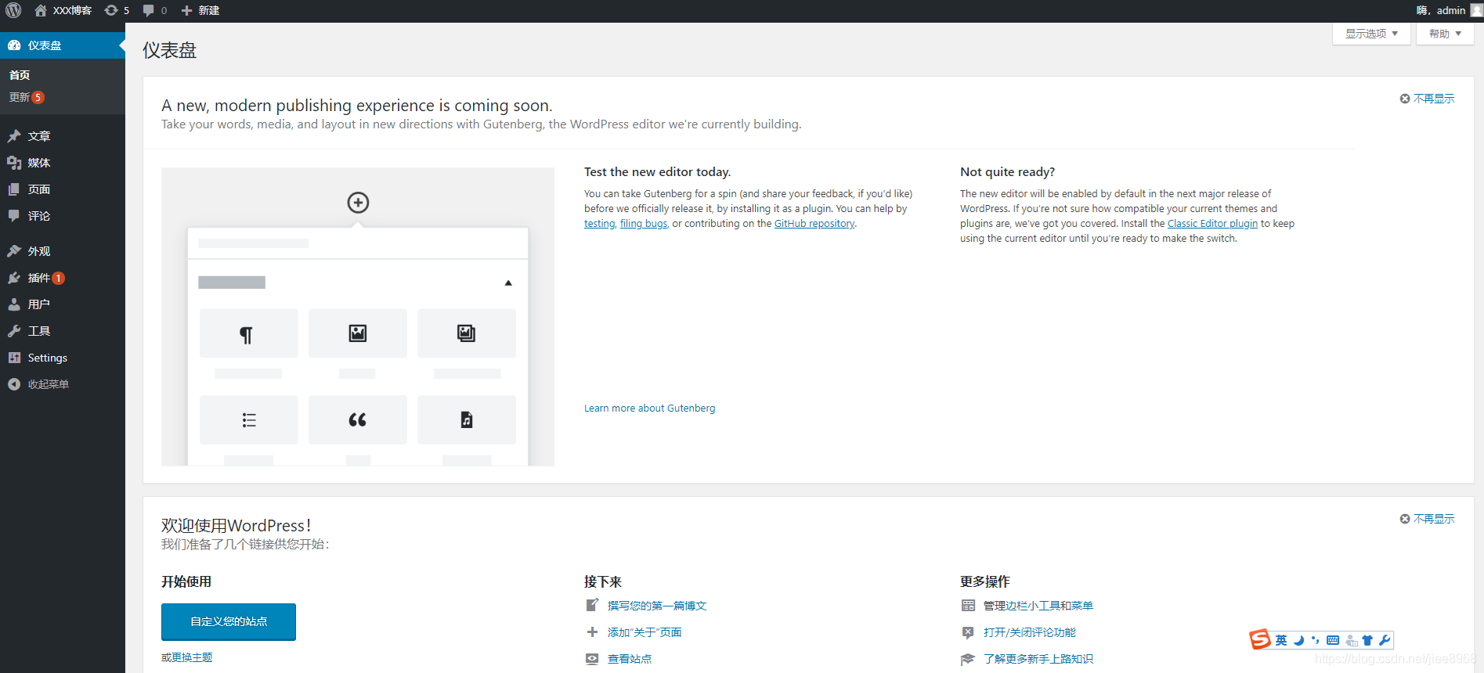This screenshot has width=1484, height=673.
Task: Select 仪表盘 dashboard in sidebar
Action: pyautogui.click(x=63, y=45)
